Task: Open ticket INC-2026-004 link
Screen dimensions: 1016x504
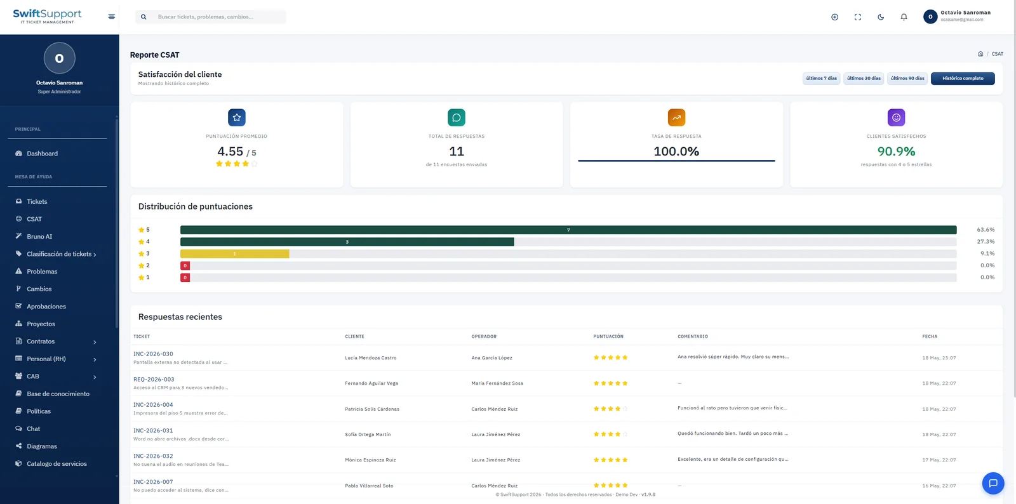Action: pos(153,405)
